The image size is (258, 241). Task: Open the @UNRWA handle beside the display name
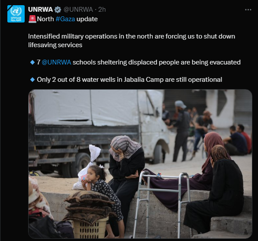coord(78,10)
